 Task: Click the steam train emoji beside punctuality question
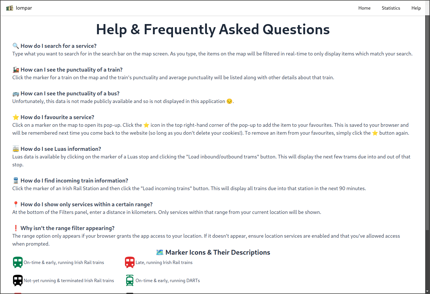pos(16,70)
